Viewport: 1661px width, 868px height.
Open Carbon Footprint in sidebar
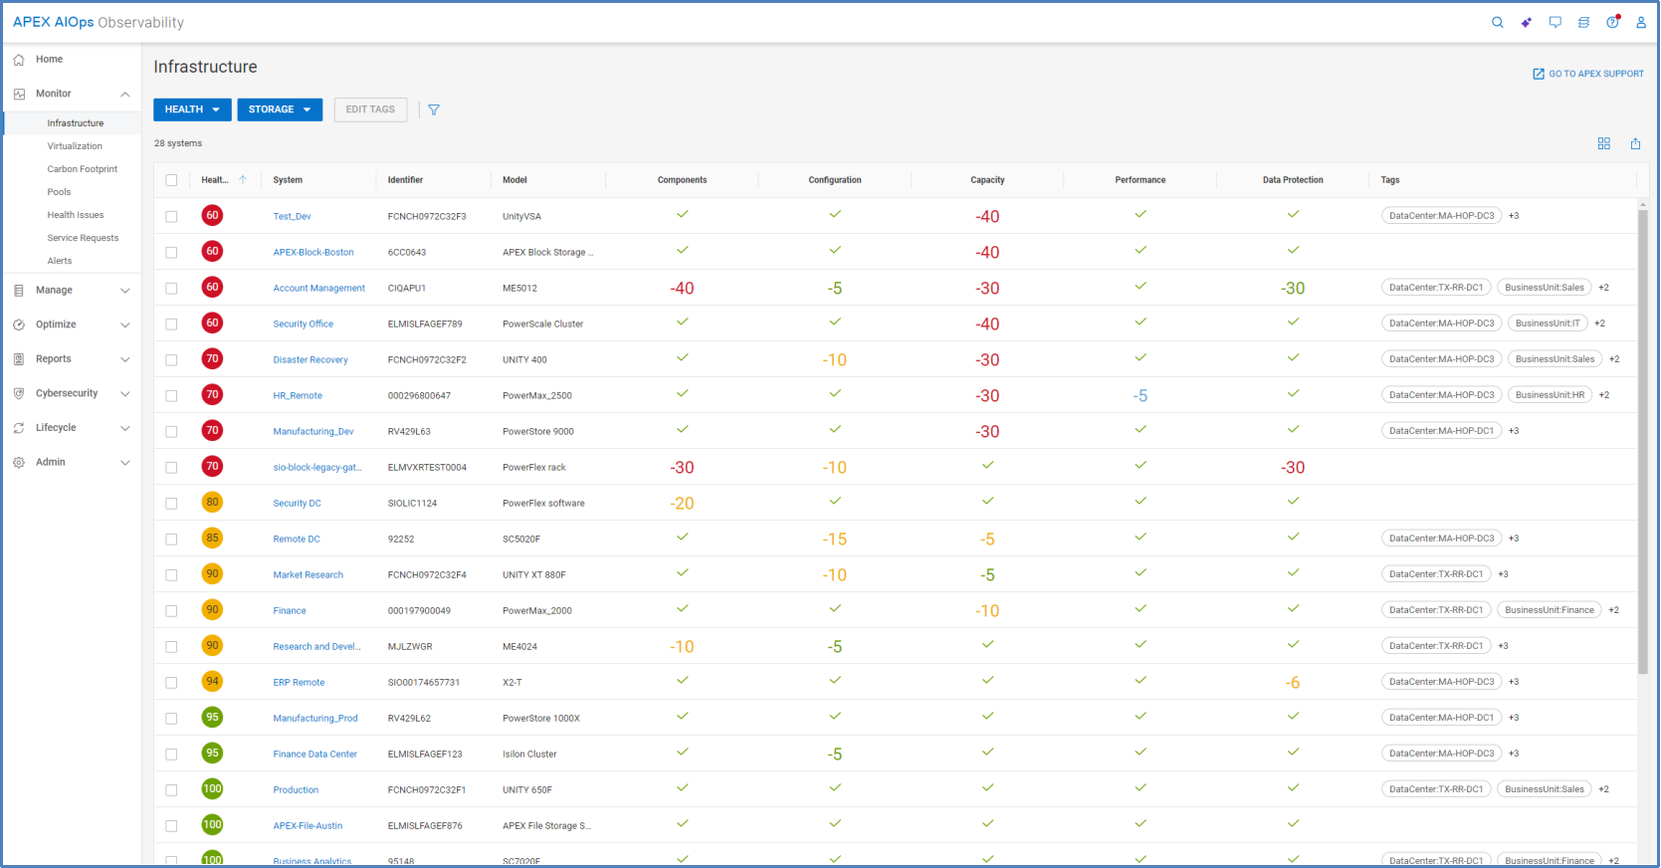83,169
